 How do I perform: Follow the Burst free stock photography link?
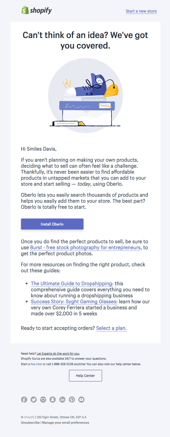85,247
